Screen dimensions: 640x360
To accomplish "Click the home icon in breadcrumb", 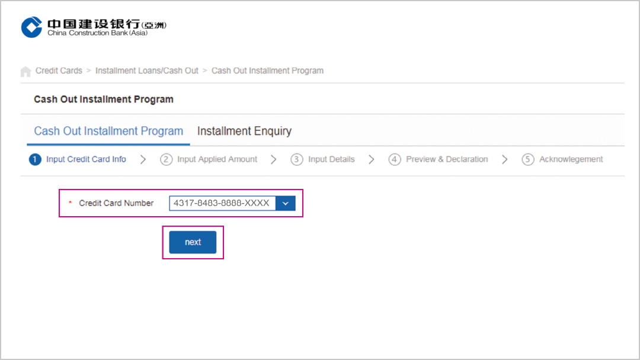I will tap(25, 71).
